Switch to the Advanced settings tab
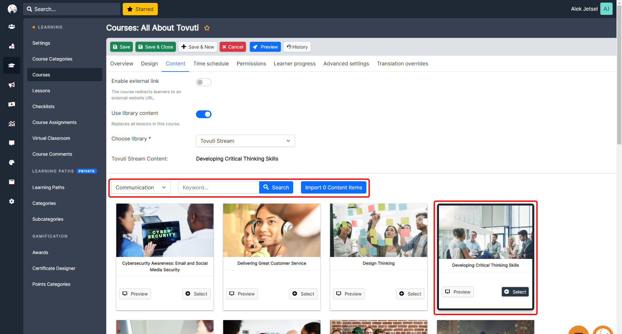Screen dimensions: 622x334 click(x=346, y=64)
